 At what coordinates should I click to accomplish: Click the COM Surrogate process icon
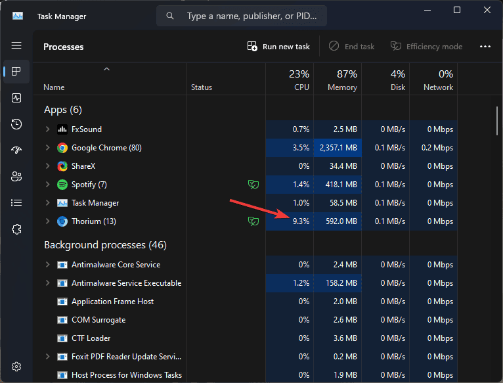pyautogui.click(x=62, y=320)
